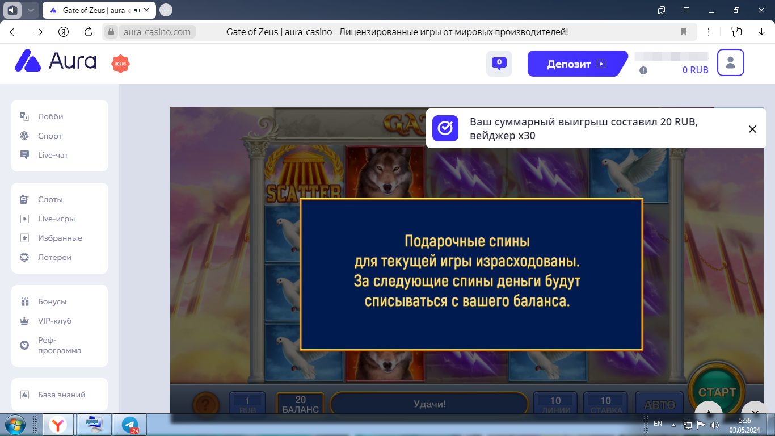
Task: Click the balance info icon
Action: point(643,70)
